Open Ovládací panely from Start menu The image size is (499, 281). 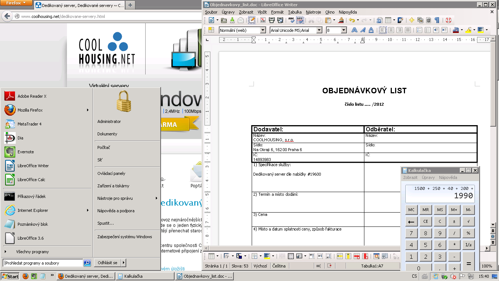point(111,173)
